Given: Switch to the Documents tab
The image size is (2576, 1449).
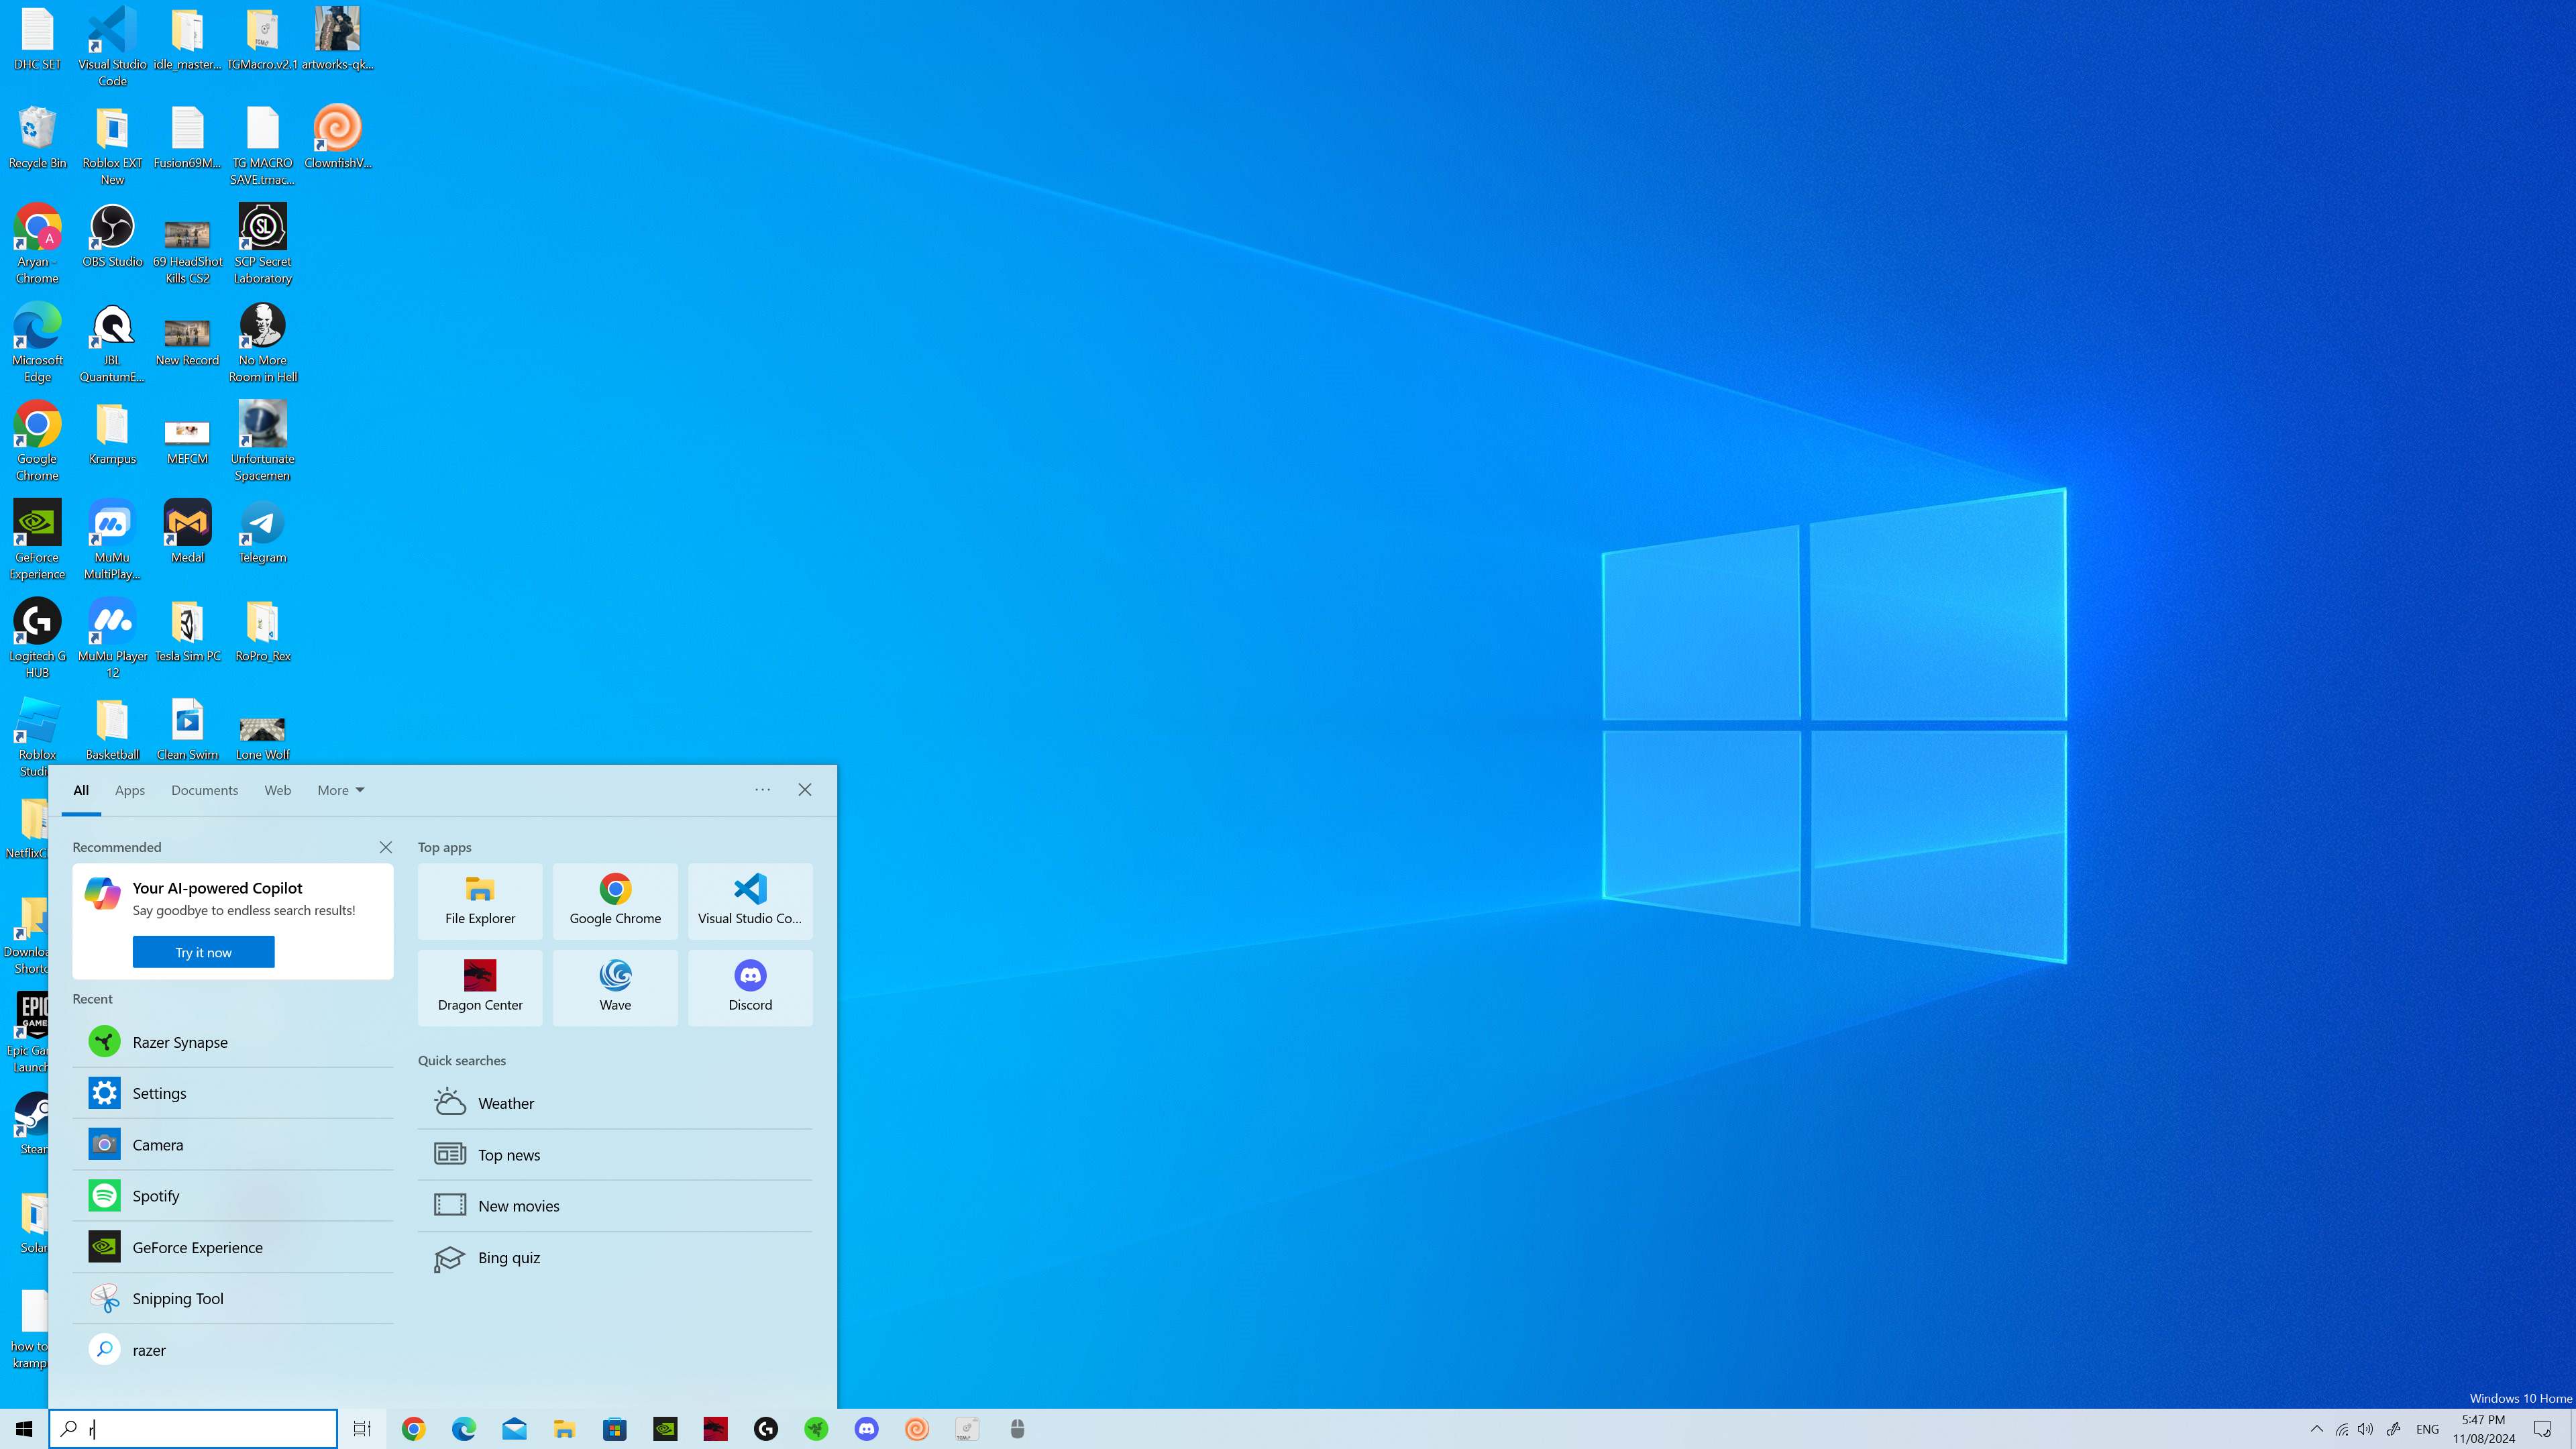Looking at the screenshot, I should pyautogui.click(x=204, y=790).
